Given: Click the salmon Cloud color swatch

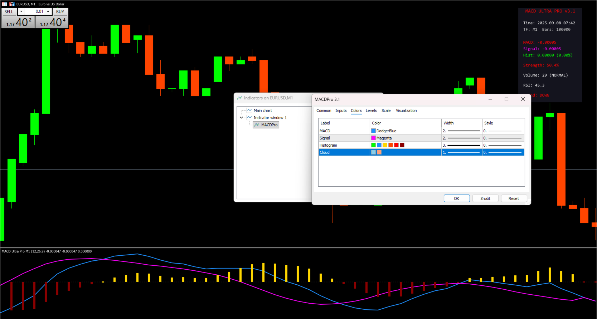Looking at the screenshot, I should point(379,152).
